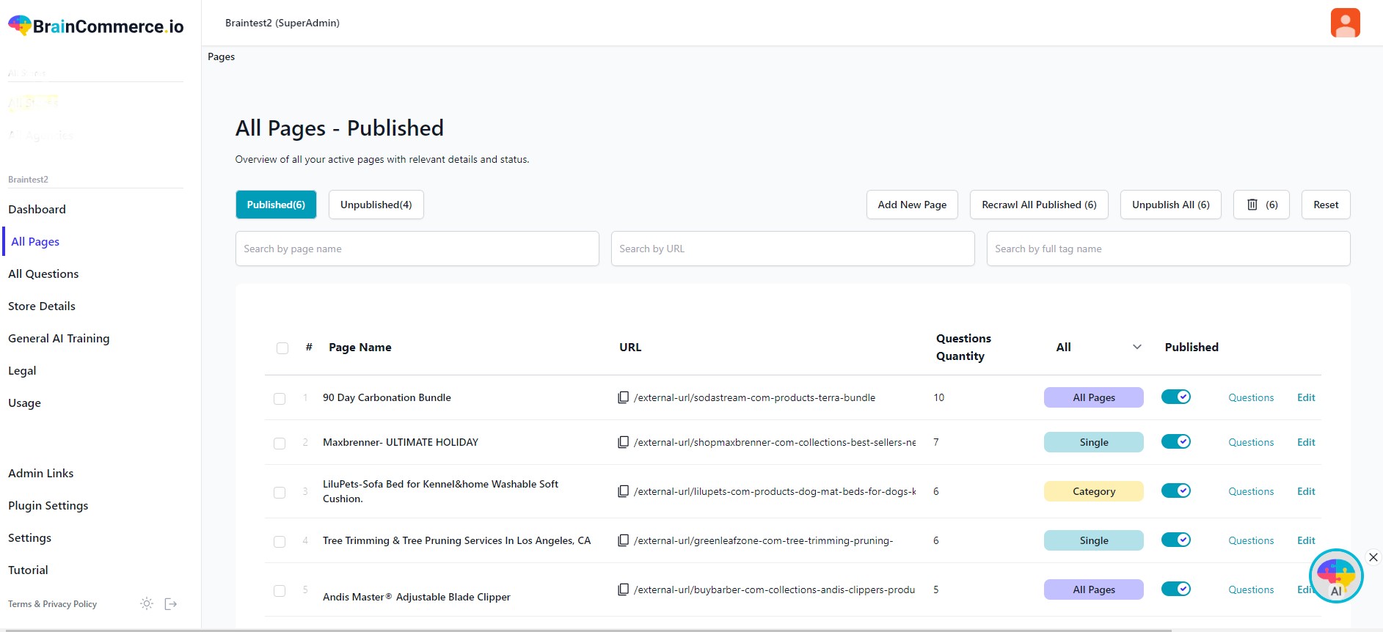Tick the select-all header checkbox
Viewport: 1383px width, 632px height.
click(282, 348)
